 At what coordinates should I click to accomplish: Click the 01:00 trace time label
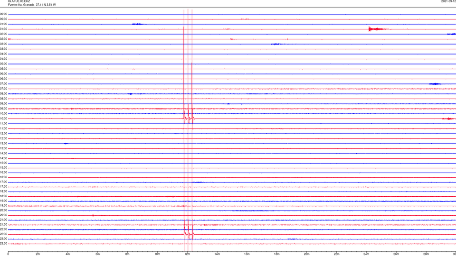click(x=4, y=24)
